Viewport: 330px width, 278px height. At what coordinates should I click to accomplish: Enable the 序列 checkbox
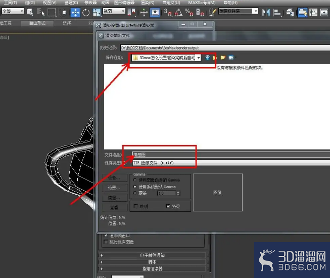click(136, 206)
